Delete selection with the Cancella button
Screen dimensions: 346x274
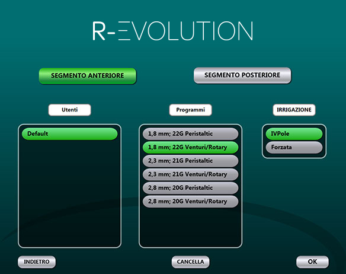(190, 262)
